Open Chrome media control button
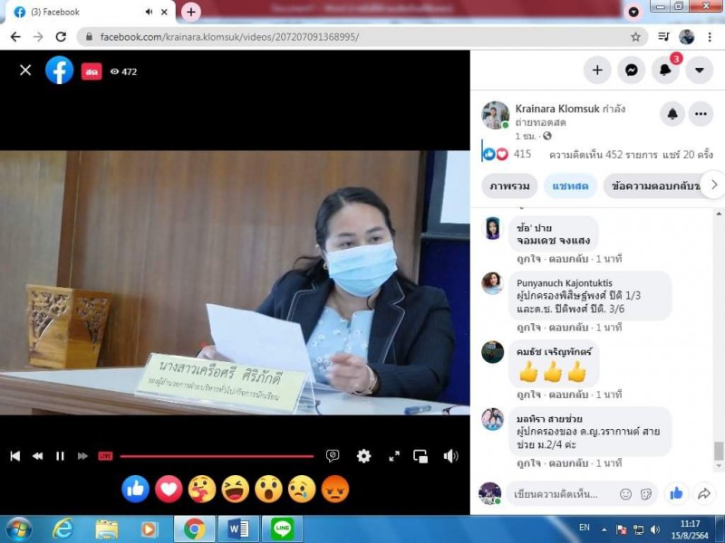725x543 pixels. (x=663, y=36)
